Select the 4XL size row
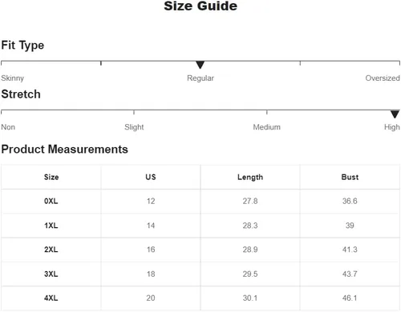Viewport: 401px width, 312px height. (200, 298)
